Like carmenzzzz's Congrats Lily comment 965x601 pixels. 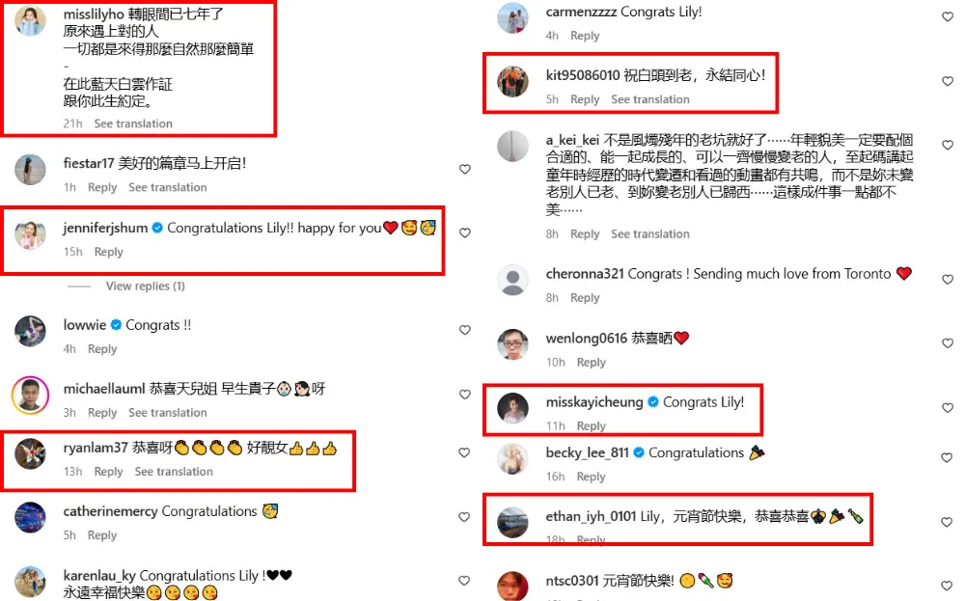(948, 17)
